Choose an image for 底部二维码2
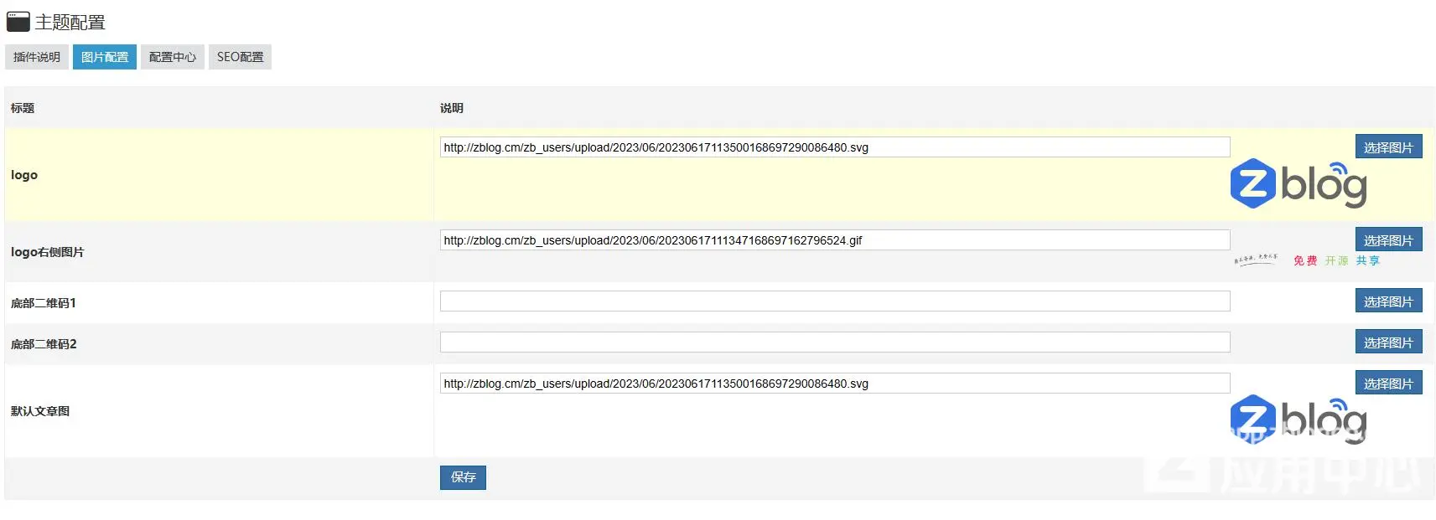 (1388, 342)
